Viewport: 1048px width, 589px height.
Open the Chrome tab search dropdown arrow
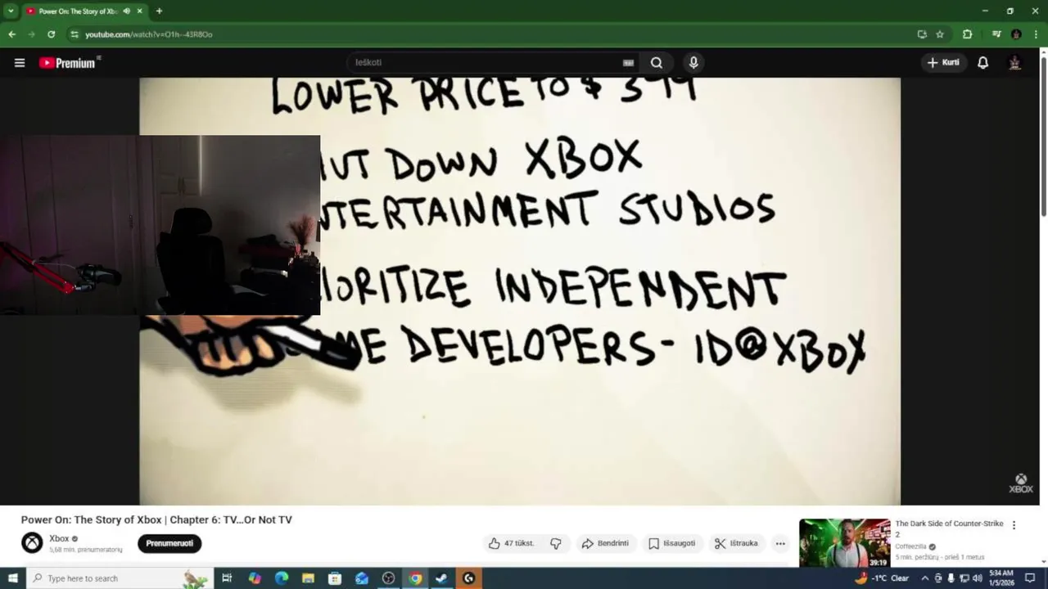coord(11,11)
